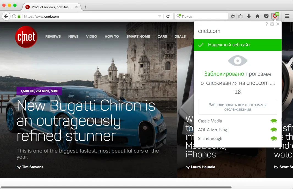Toggle Casale Media tracker blocking
Viewport: 293px width, 189px height.
(x=274, y=121)
